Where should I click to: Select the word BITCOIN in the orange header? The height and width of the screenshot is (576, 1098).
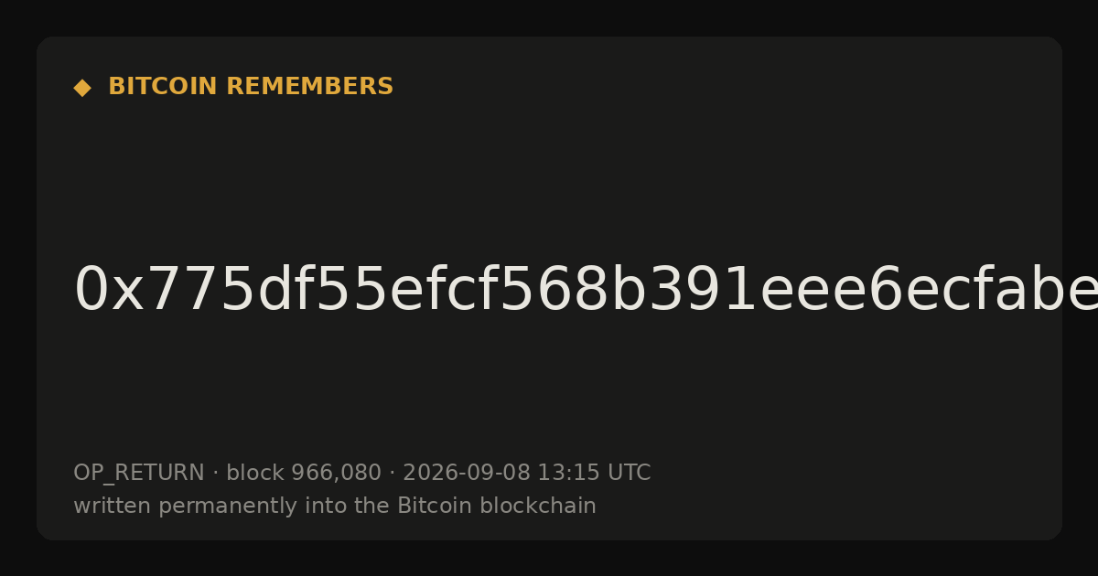[x=164, y=87]
